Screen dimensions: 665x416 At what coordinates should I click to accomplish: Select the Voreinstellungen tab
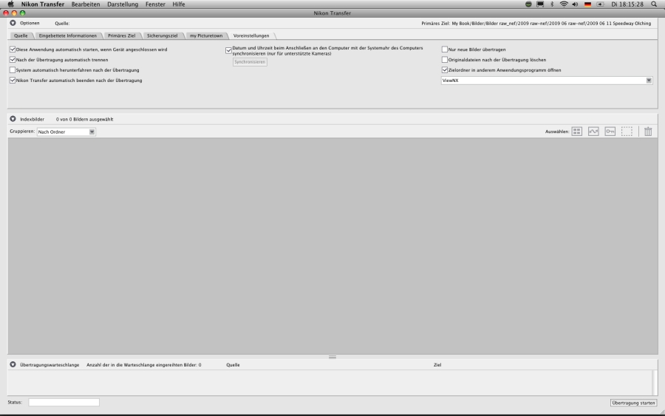coord(251,35)
